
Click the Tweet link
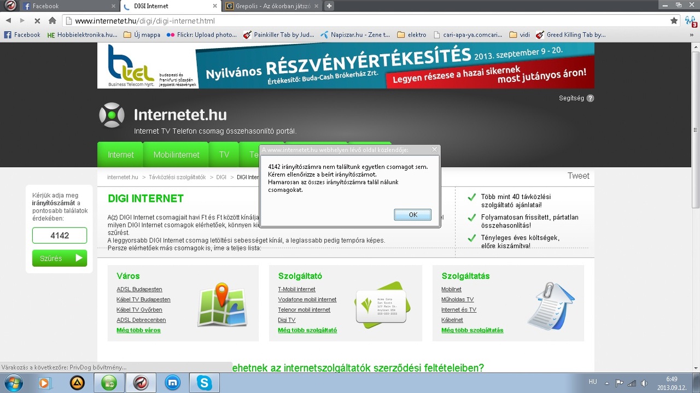pyautogui.click(x=579, y=175)
